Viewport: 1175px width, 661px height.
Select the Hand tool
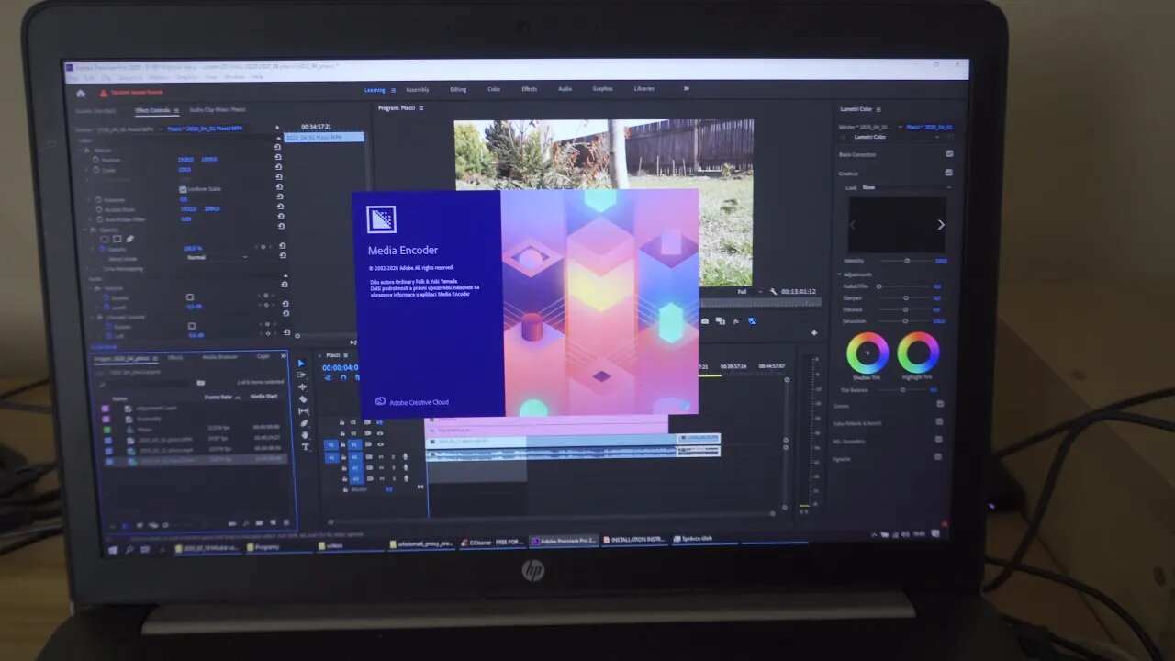[306, 435]
